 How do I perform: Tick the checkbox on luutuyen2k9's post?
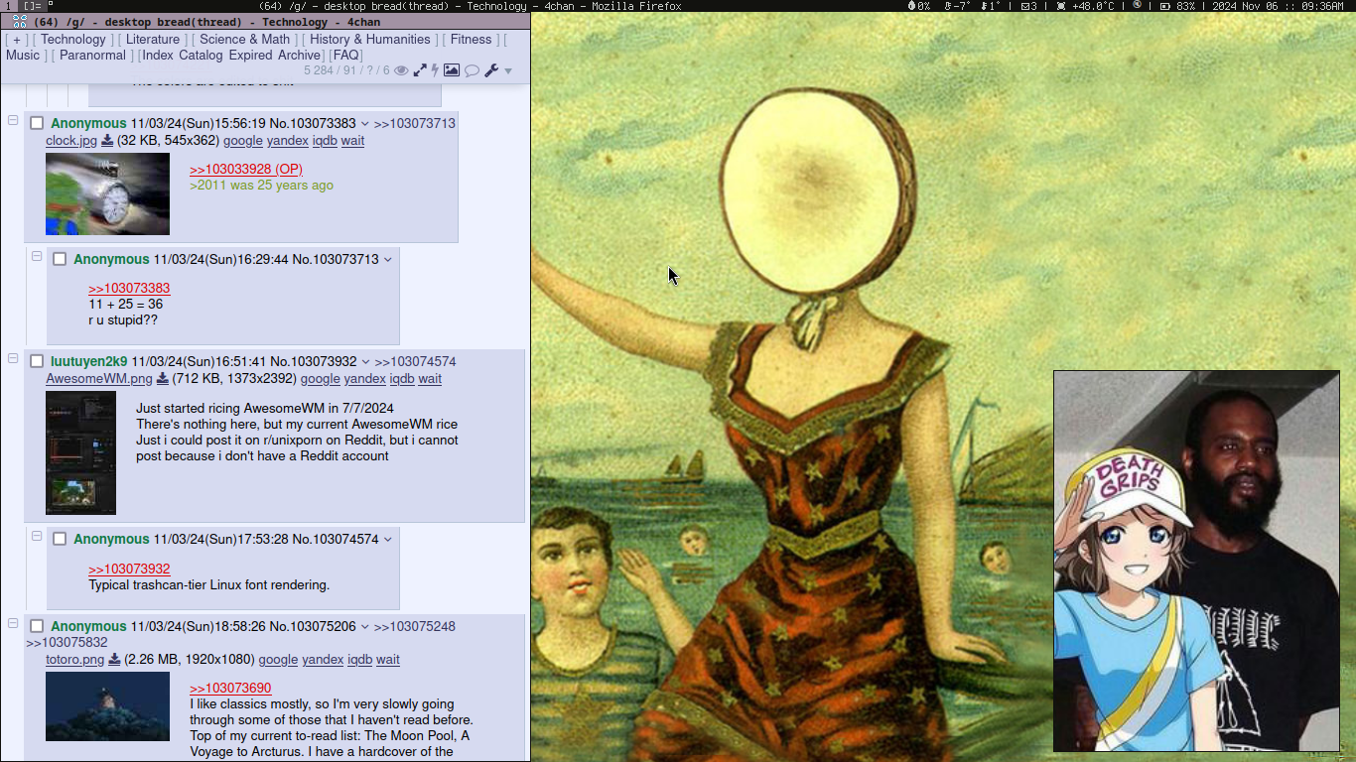pos(37,361)
